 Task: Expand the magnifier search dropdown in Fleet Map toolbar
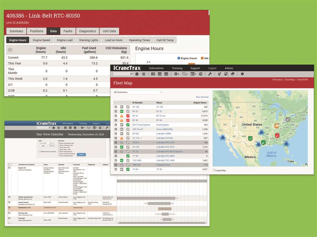pos(185,74)
